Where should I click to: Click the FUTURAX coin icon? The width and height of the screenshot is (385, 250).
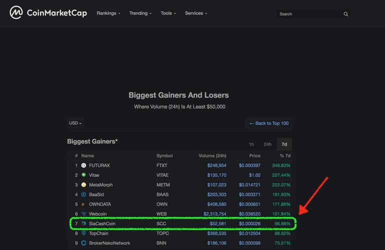coord(83,165)
